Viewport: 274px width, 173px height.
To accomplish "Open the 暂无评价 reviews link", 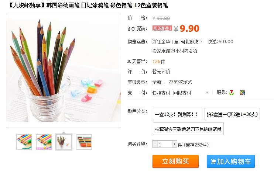I will 161,72.
